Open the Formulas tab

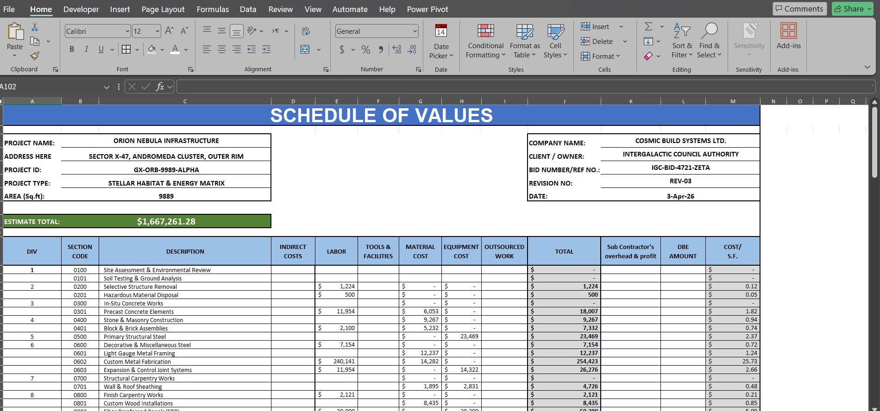(x=213, y=9)
